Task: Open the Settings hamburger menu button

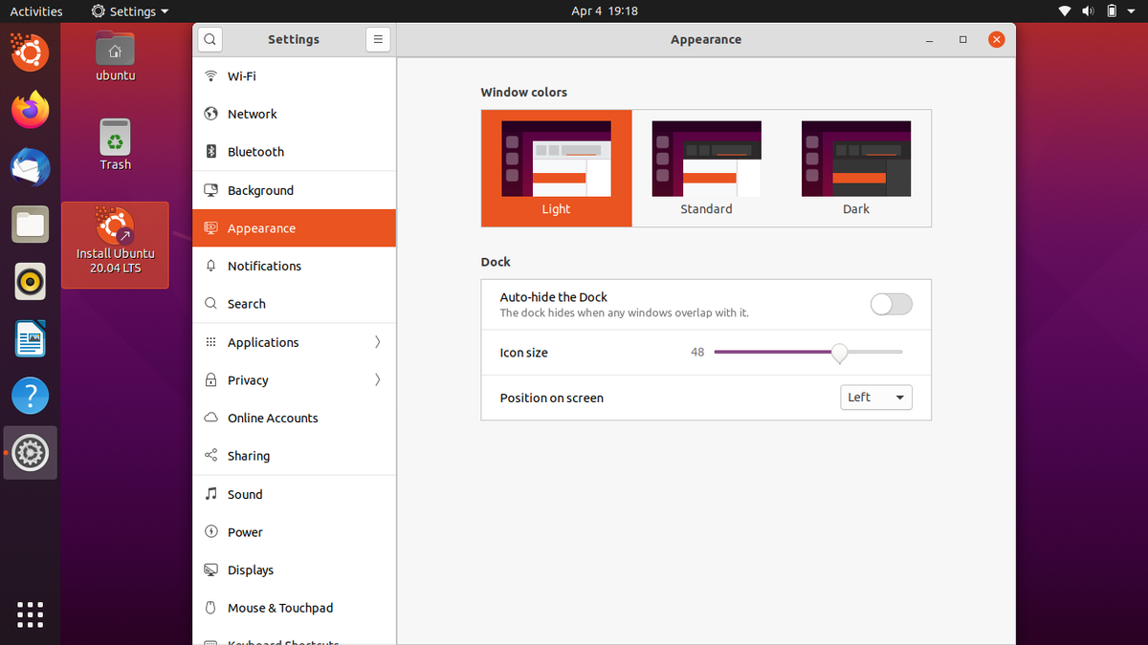Action: tap(378, 39)
